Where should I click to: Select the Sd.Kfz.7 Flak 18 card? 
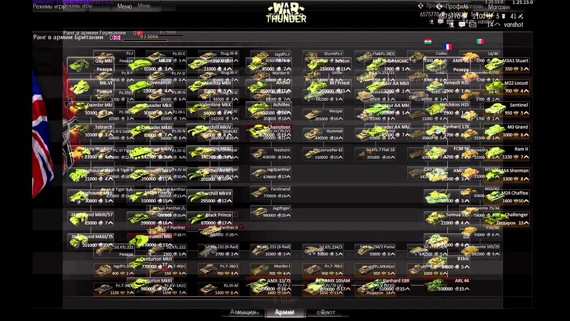point(375,154)
